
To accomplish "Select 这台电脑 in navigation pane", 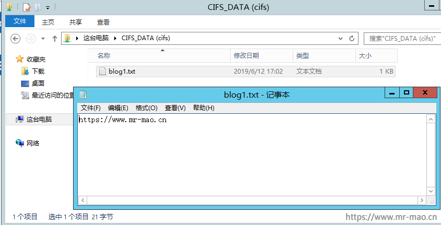I will (39, 119).
